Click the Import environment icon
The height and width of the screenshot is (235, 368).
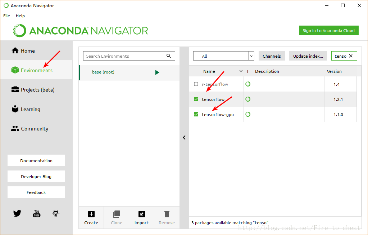pos(141,214)
